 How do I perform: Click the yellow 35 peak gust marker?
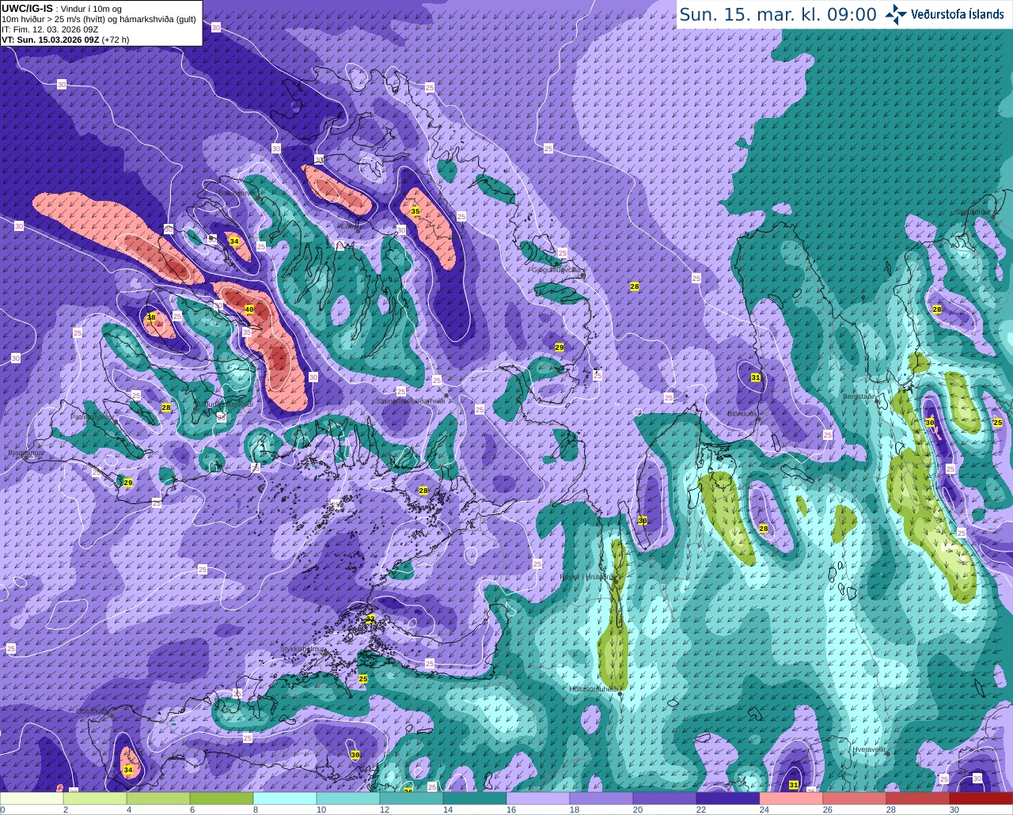[415, 211]
